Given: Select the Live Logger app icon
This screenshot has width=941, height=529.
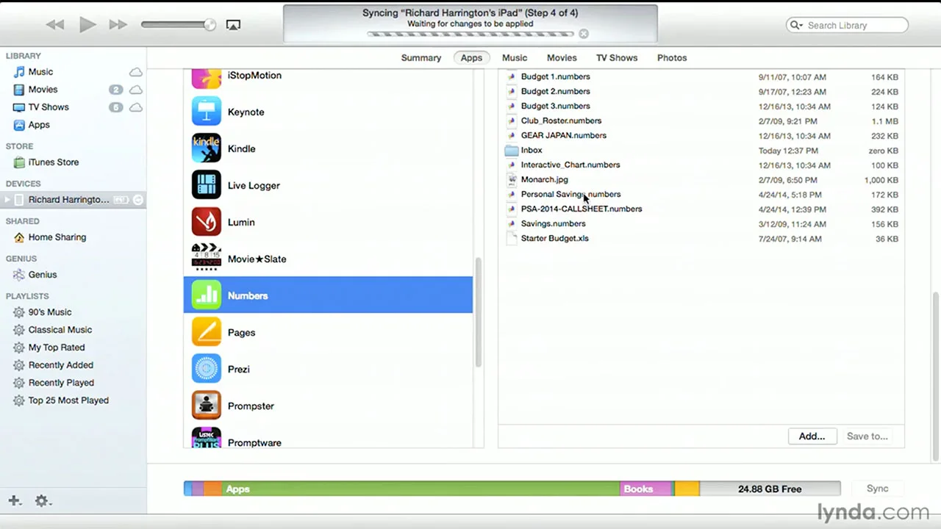Looking at the screenshot, I should click(x=207, y=185).
